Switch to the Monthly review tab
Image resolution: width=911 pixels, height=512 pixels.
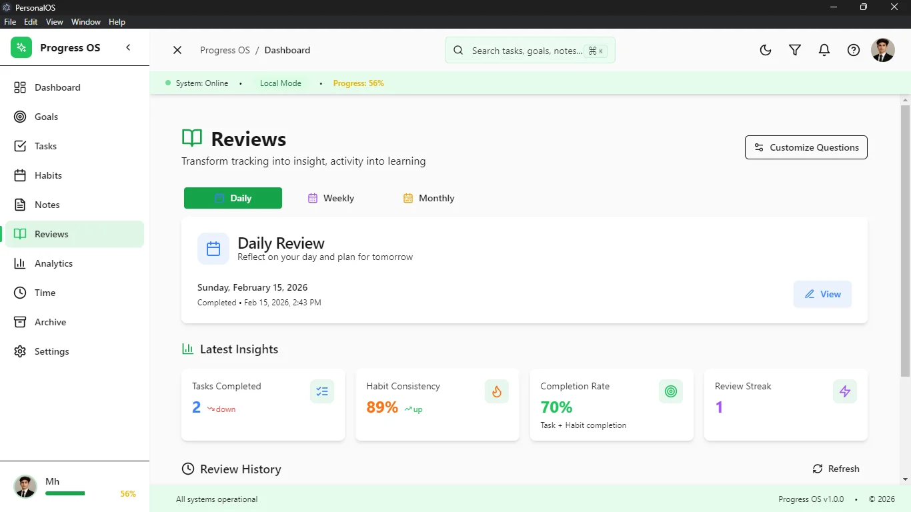(429, 198)
